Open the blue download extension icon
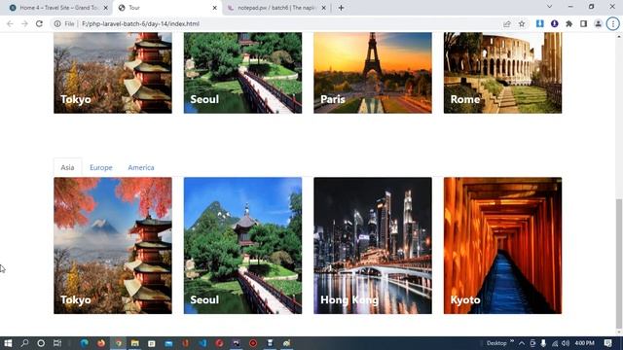623x350 pixels. click(x=539, y=23)
